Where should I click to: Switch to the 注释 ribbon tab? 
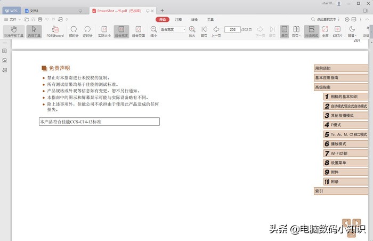[179, 19]
